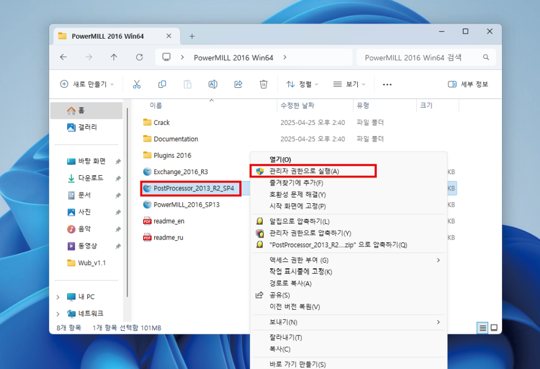Select 시작 화면에 고정(P) entry

349,206
